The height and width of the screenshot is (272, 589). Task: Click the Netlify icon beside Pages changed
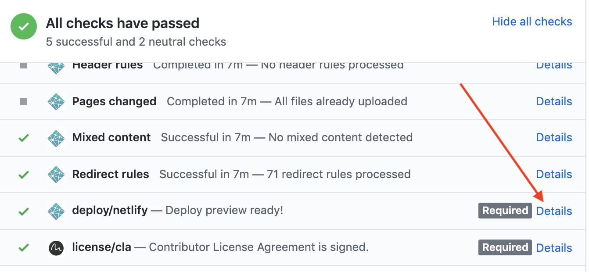(56, 101)
